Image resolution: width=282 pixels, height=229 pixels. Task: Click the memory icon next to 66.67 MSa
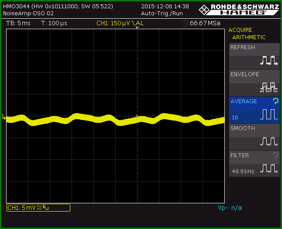click(x=185, y=24)
